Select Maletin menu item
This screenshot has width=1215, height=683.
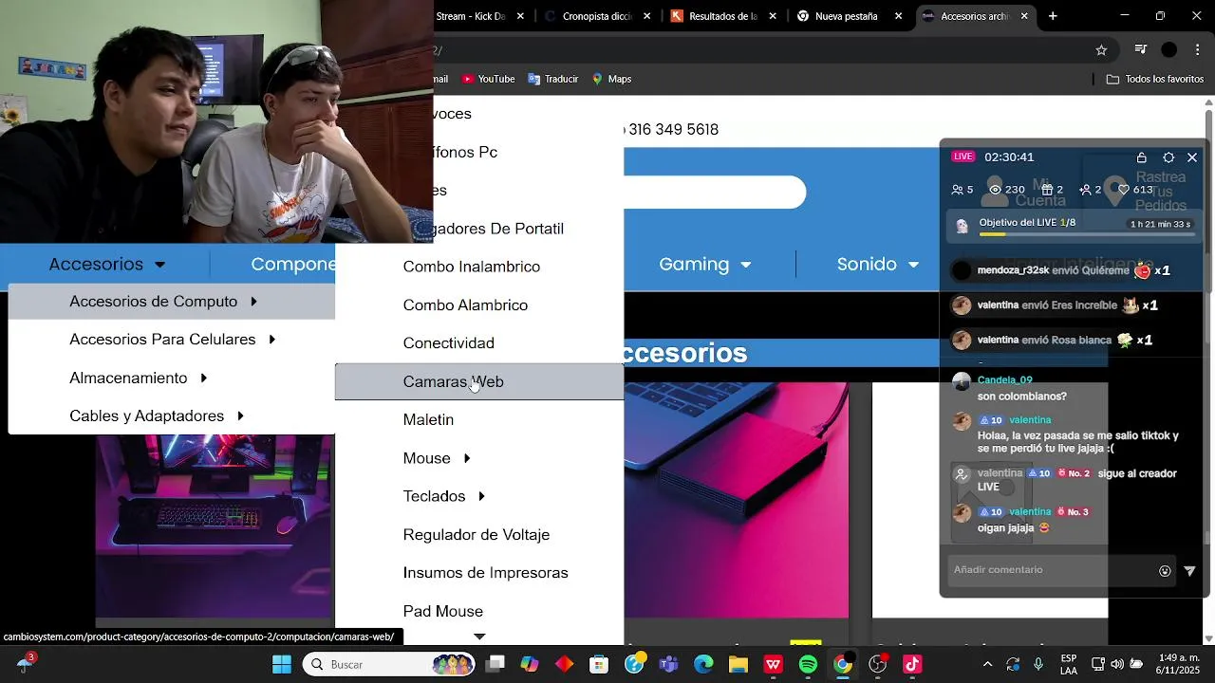click(479, 420)
